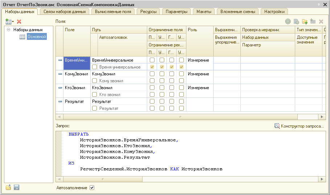Select the Основной data set
This screenshot has width=330, height=195.
tap(37, 37)
